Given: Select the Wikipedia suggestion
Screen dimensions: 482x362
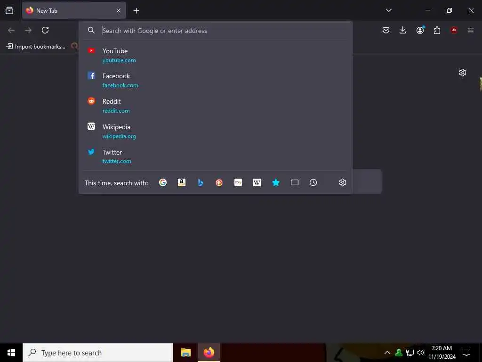Looking at the screenshot, I should 215,131.
